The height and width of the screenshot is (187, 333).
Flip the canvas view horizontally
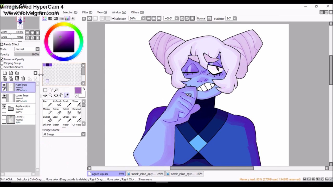tap(209, 18)
